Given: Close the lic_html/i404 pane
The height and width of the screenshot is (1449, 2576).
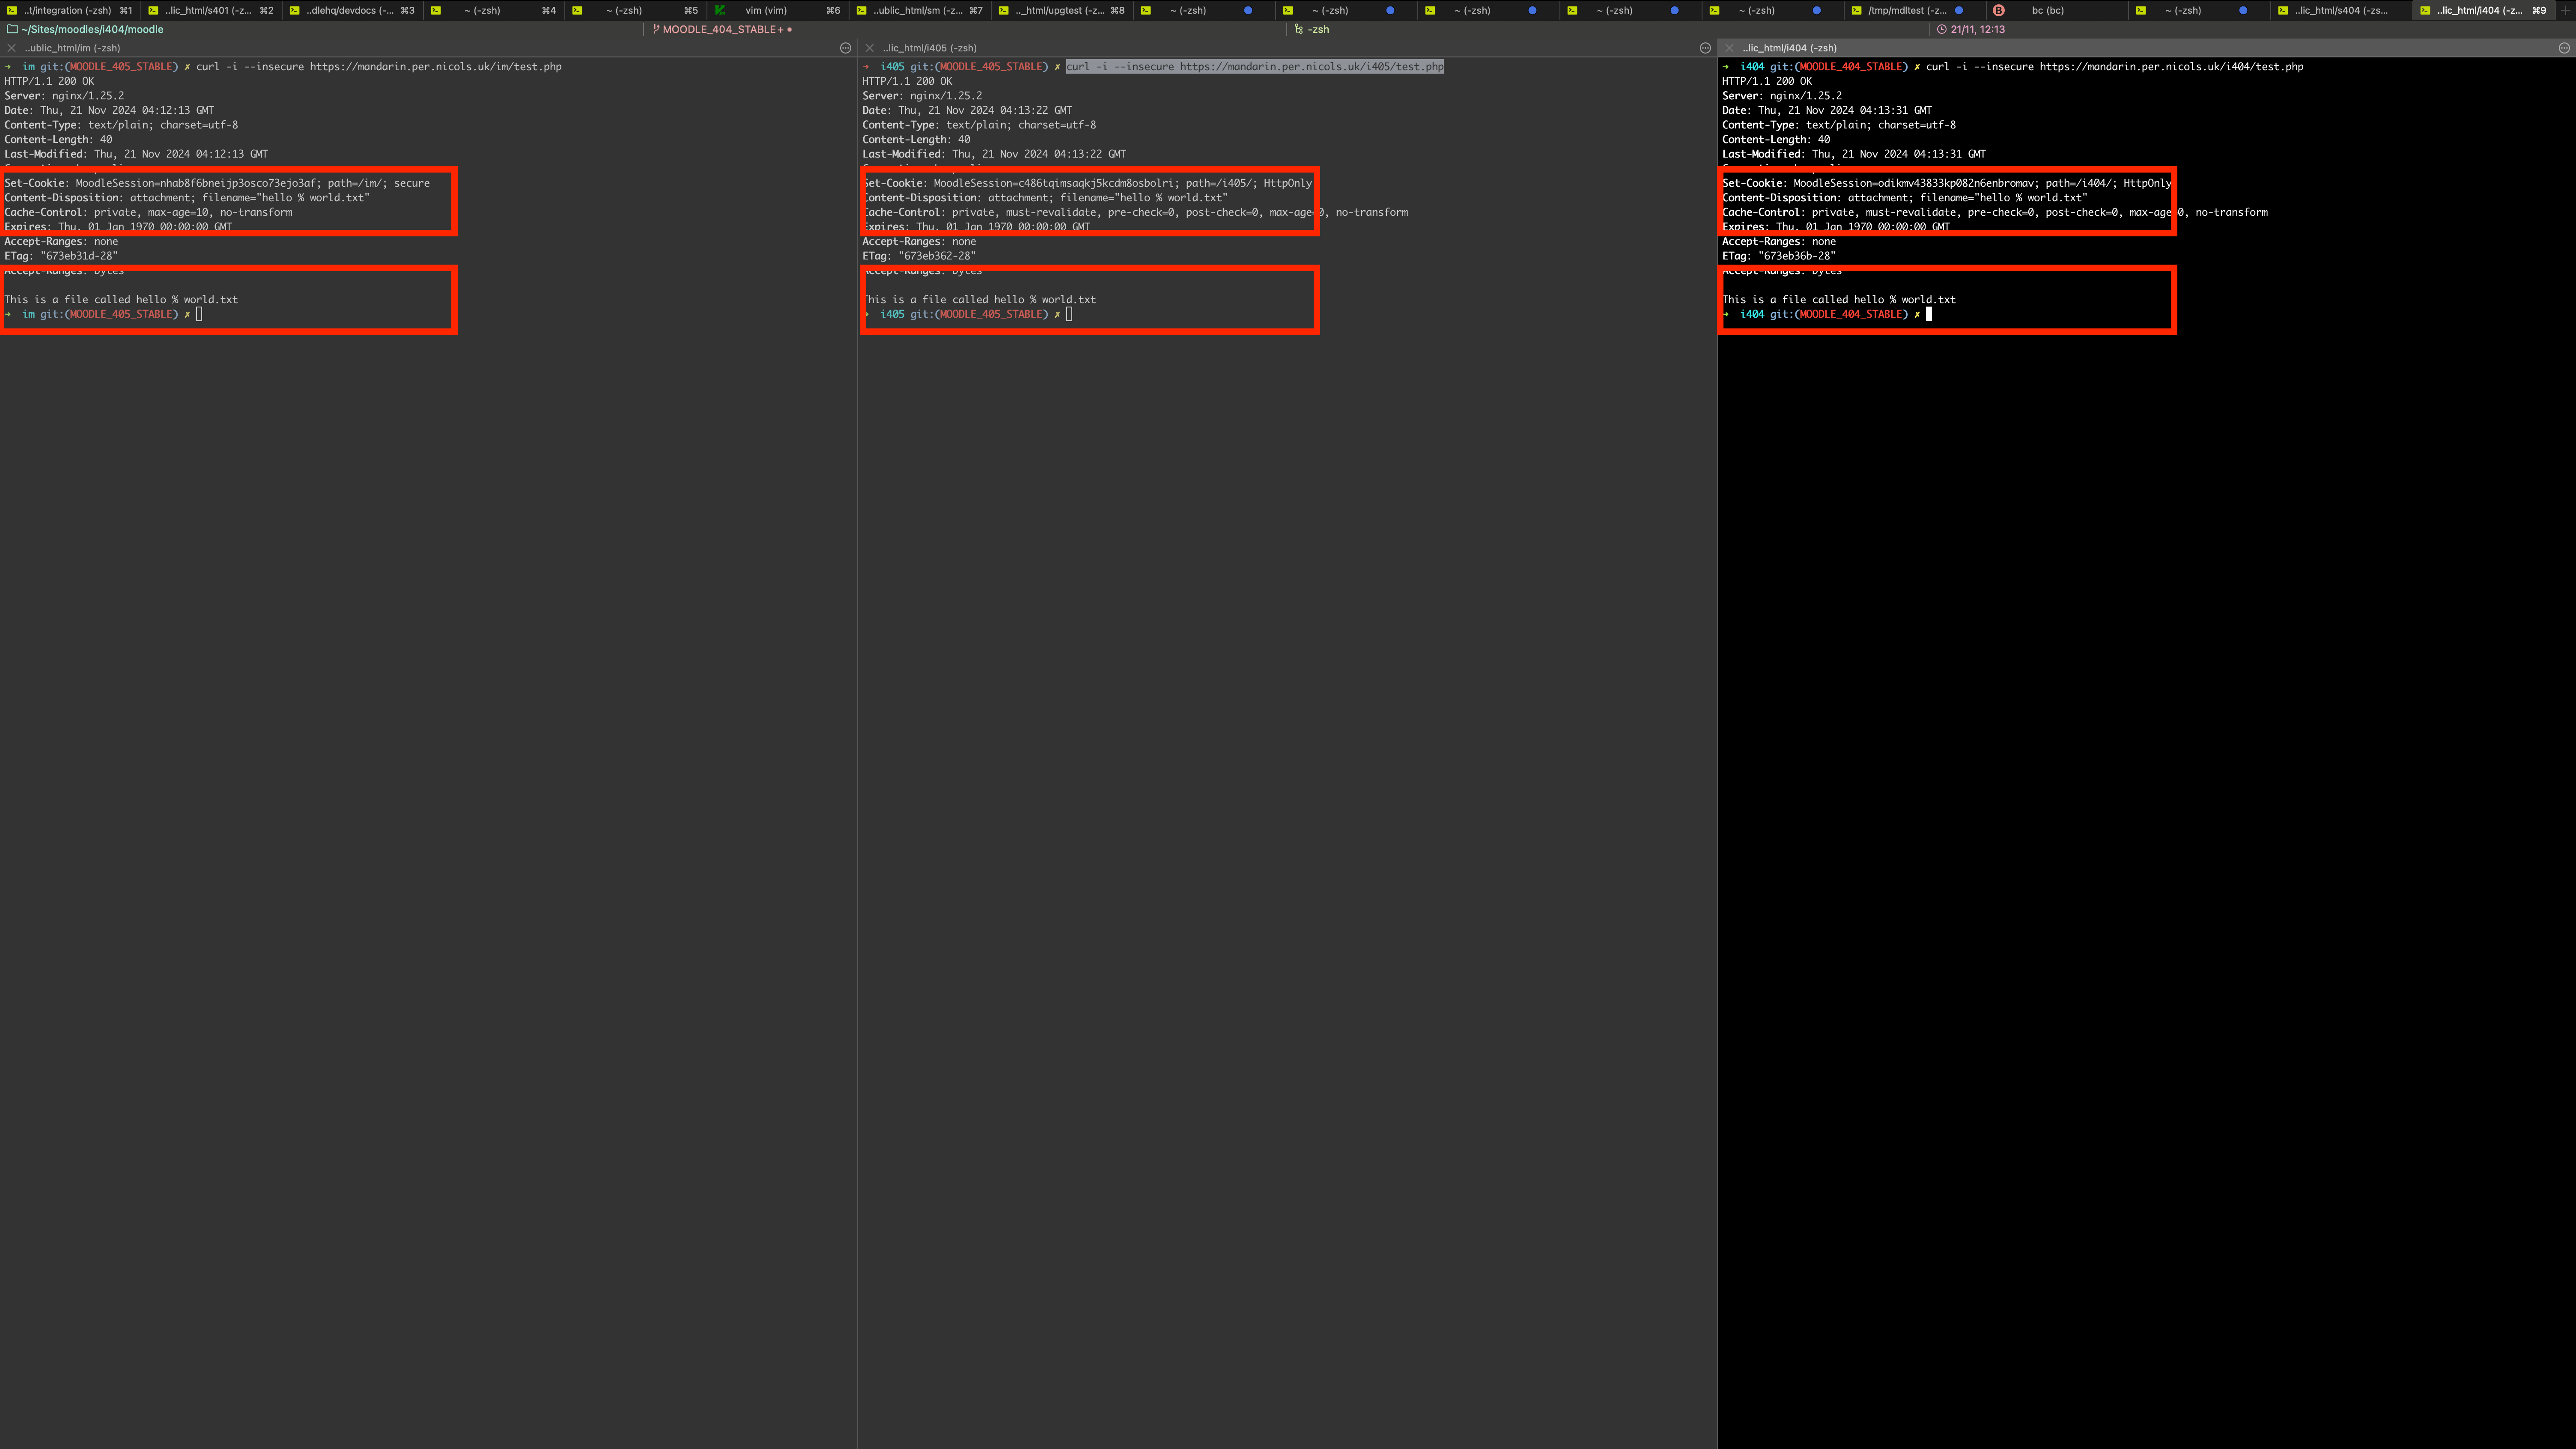Looking at the screenshot, I should tap(1729, 48).
